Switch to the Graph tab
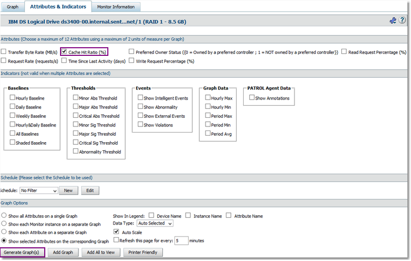Screen dimensions: 411x261 [13, 7]
